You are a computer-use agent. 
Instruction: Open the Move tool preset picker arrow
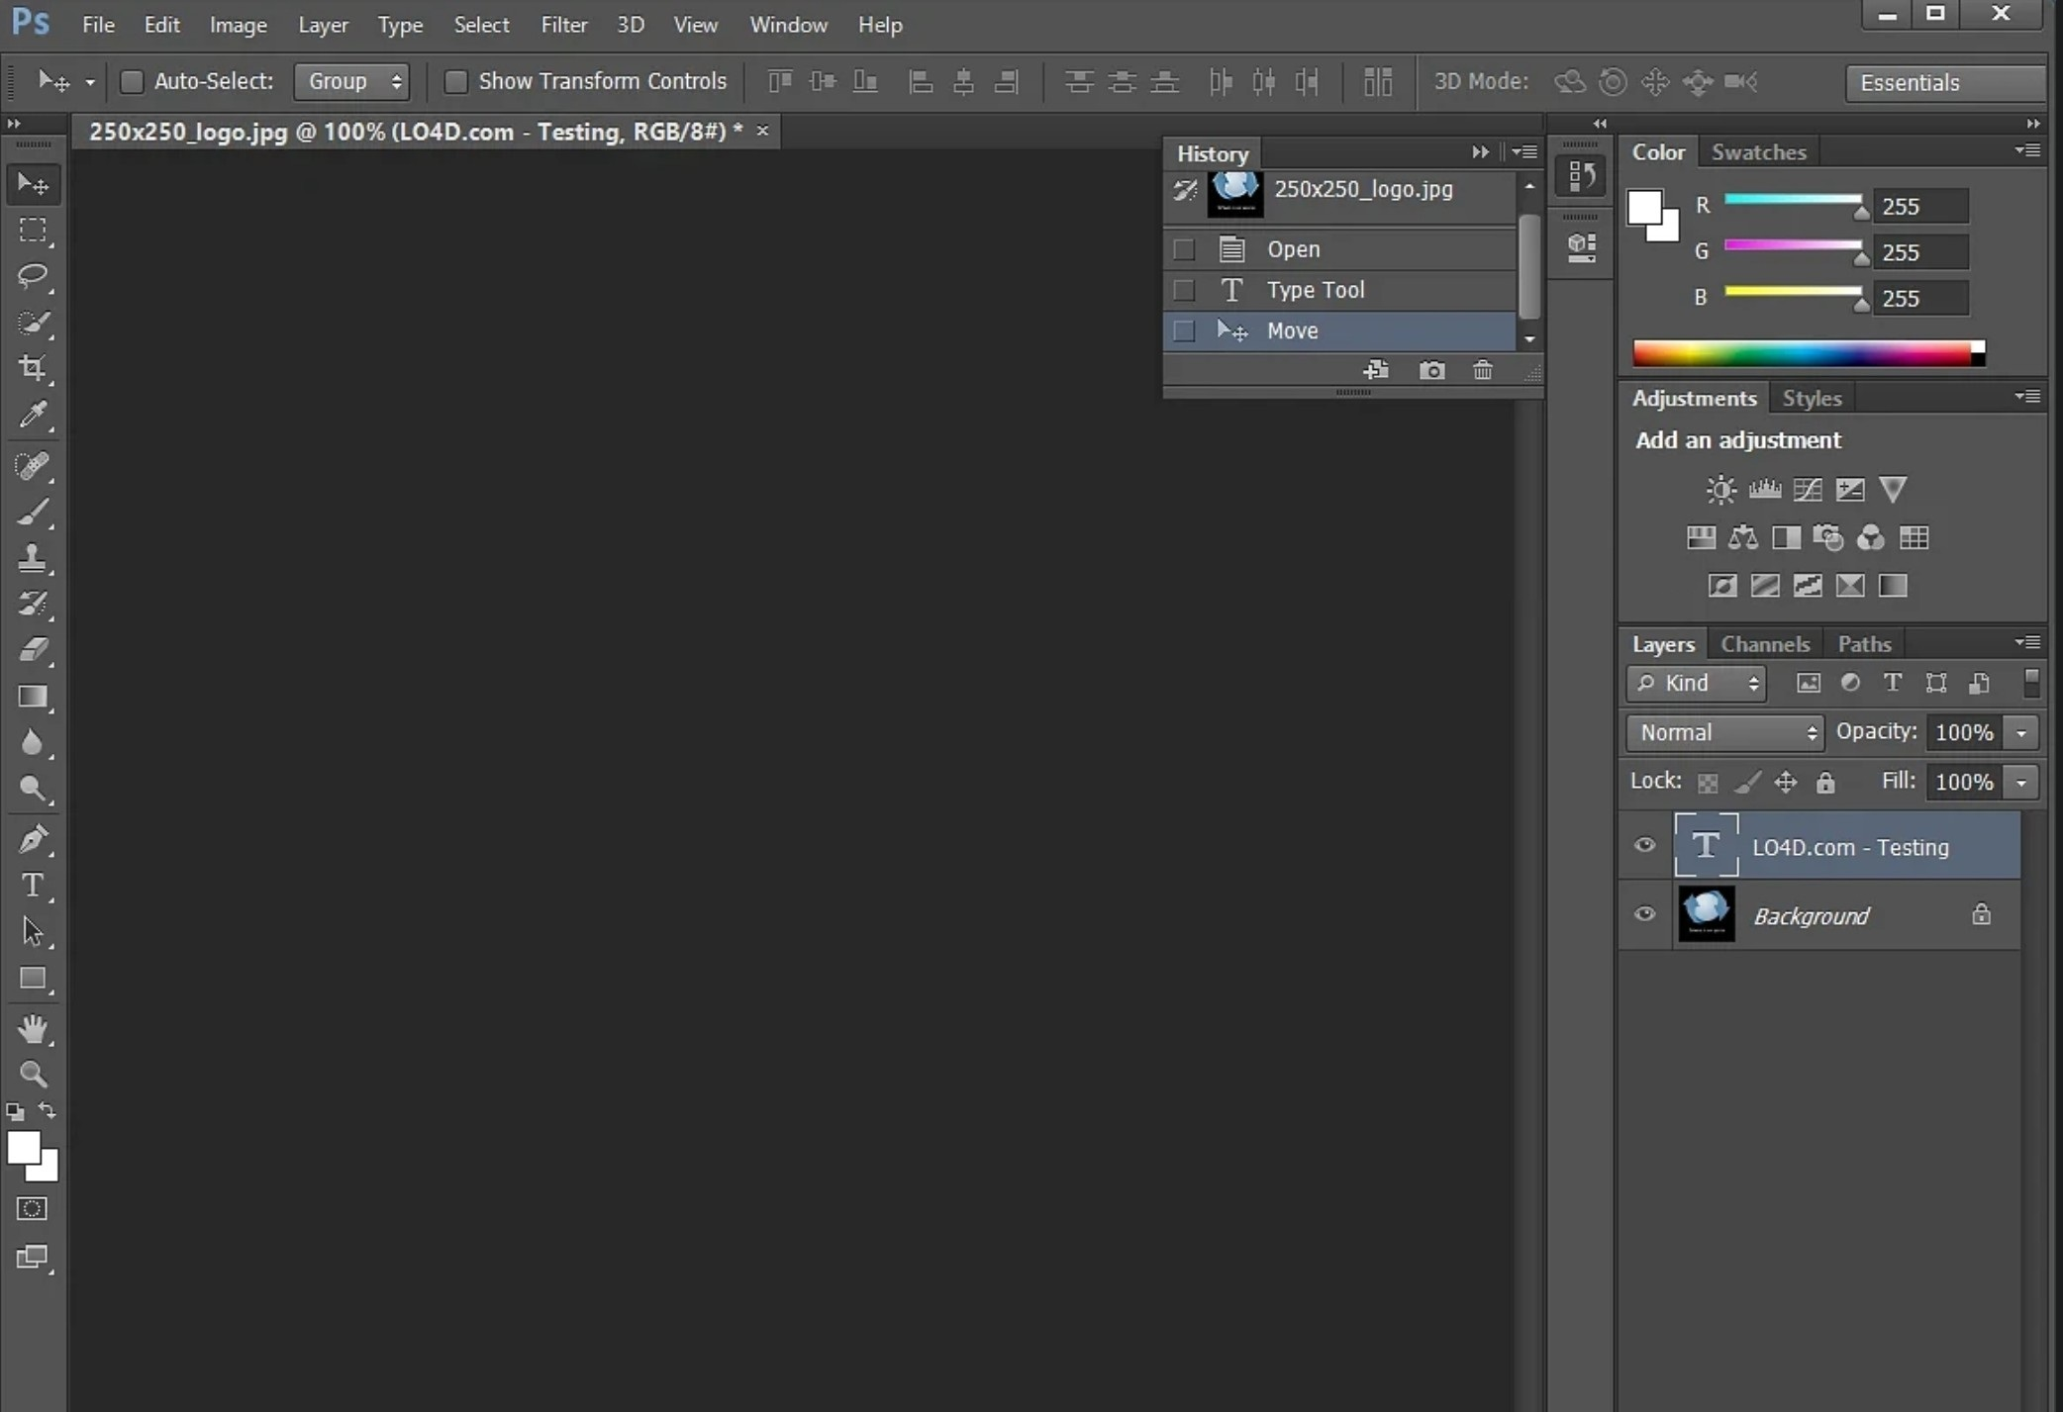pos(90,82)
